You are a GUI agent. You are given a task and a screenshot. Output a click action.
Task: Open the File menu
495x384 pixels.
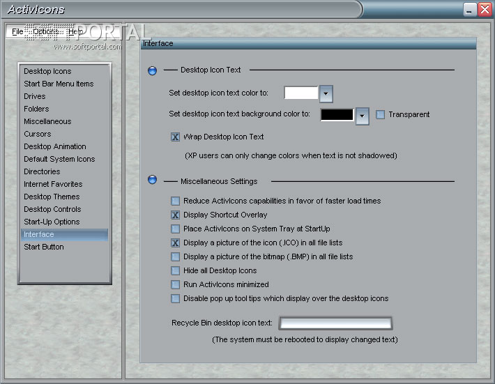coord(17,31)
